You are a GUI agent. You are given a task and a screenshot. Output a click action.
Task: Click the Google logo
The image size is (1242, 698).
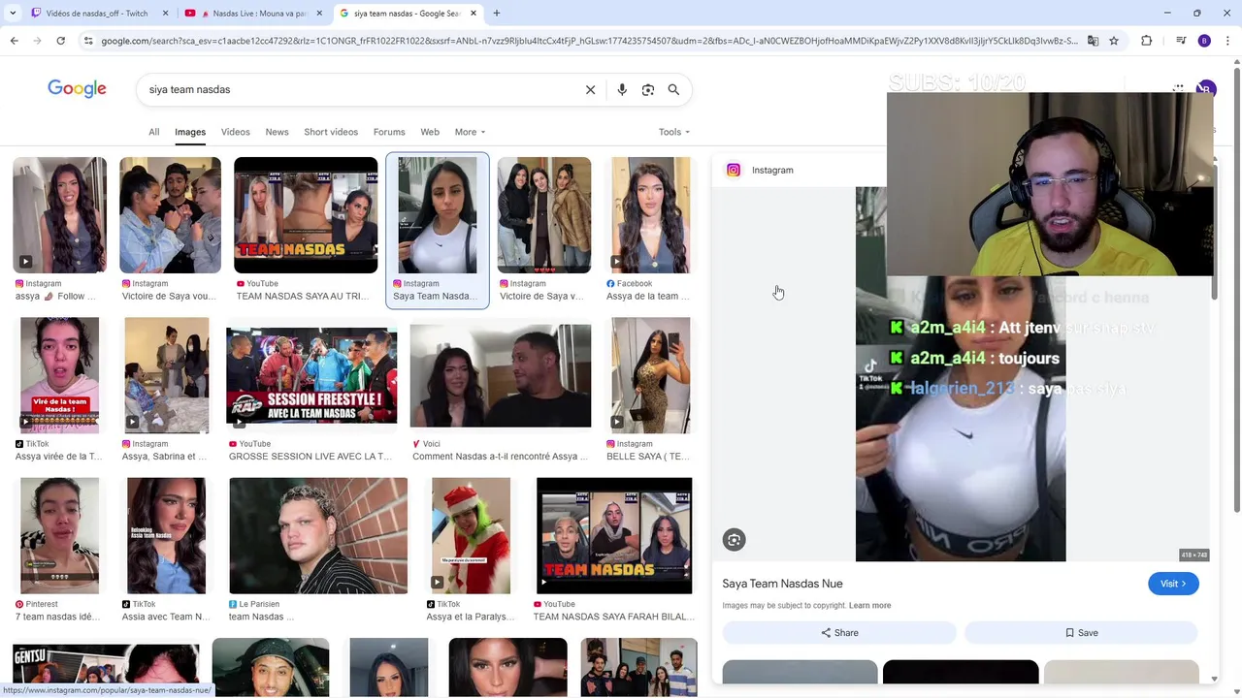(x=77, y=89)
